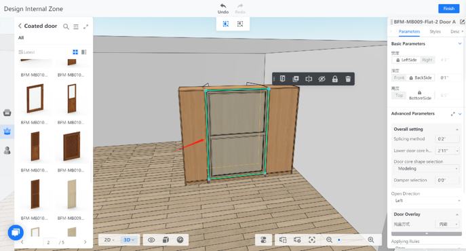
Task: Go back from Coated door category
Action: click(x=20, y=26)
